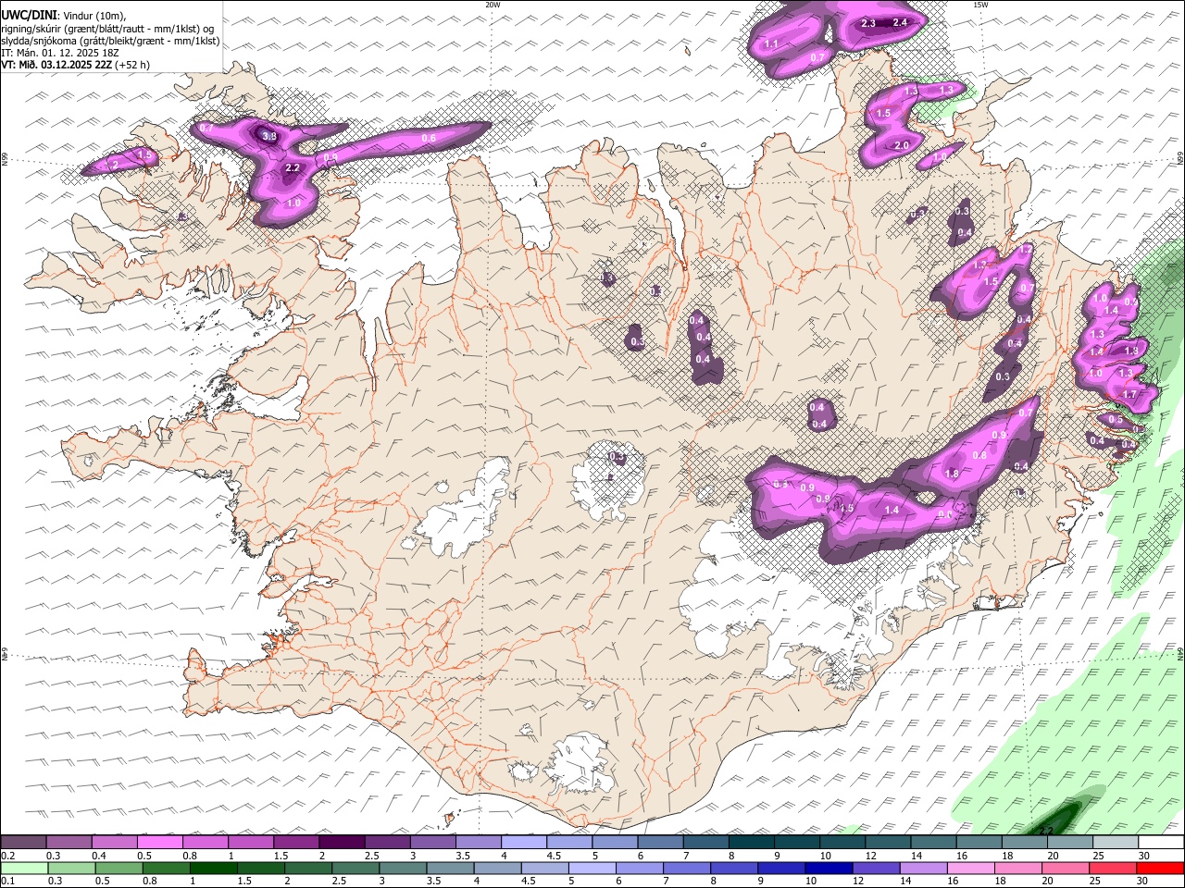Click the 2.4 snowfall value offshore north
This screenshot has height=888, width=1185.
pyautogui.click(x=899, y=23)
